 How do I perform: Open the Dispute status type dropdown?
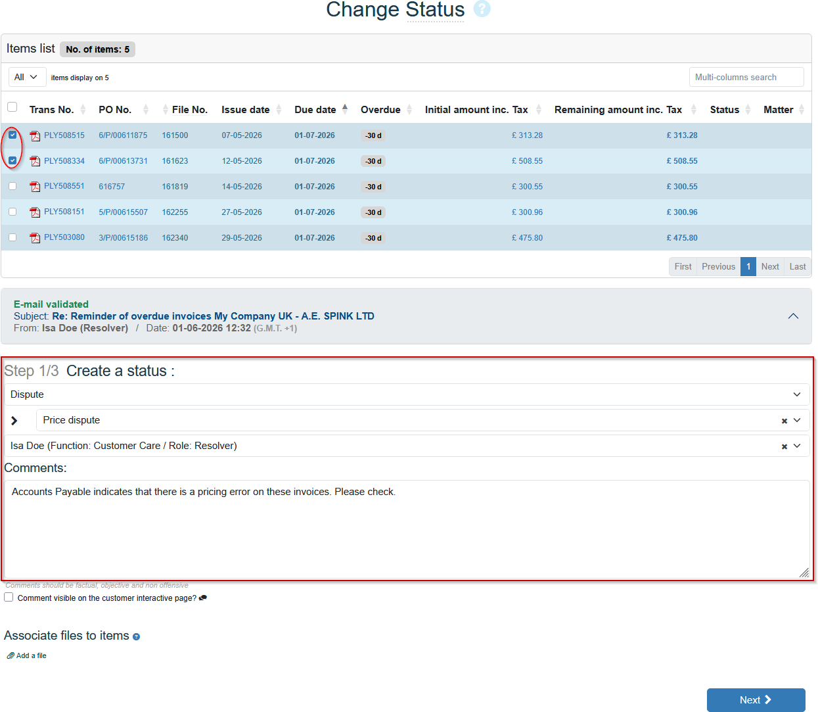click(407, 394)
